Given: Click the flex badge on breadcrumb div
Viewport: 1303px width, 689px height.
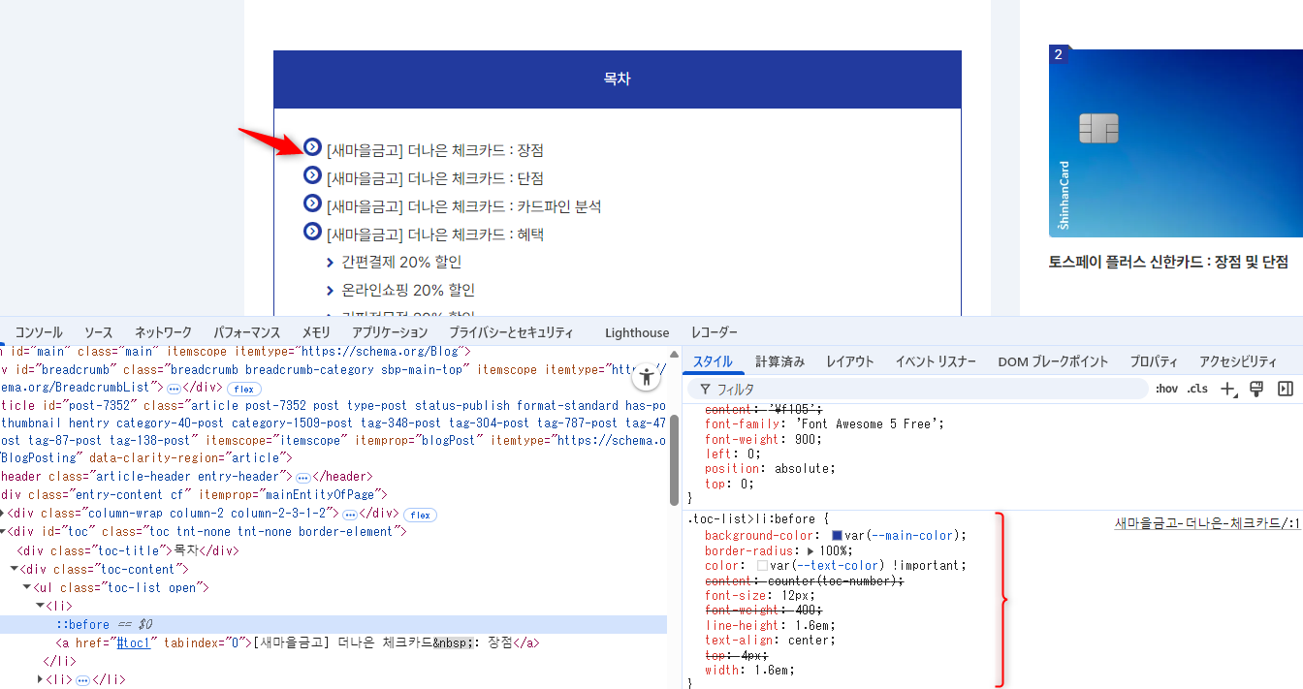Looking at the screenshot, I should pos(243,388).
